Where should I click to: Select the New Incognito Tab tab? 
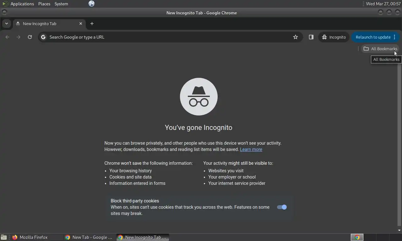coord(49,24)
